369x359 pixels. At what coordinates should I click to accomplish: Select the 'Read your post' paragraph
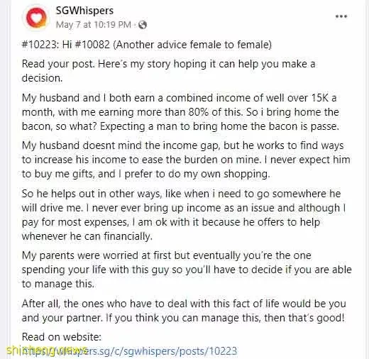tap(168, 71)
